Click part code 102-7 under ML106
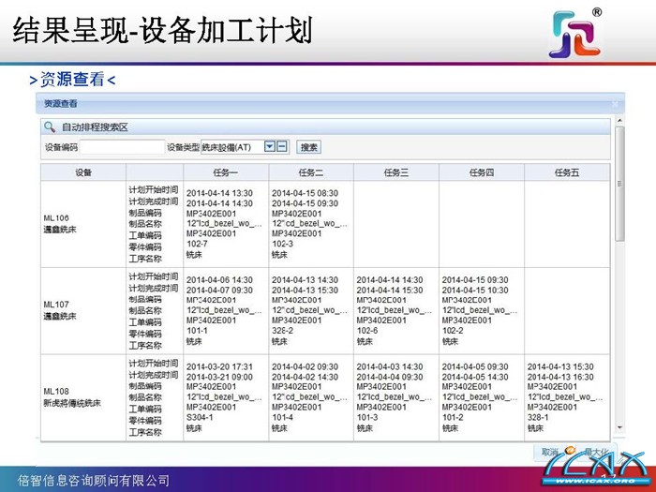Image resolution: width=656 pixels, height=492 pixels. (x=197, y=244)
